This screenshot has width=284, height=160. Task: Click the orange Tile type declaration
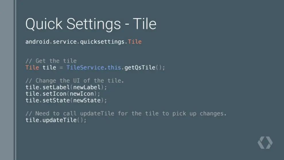pyautogui.click(x=32, y=67)
